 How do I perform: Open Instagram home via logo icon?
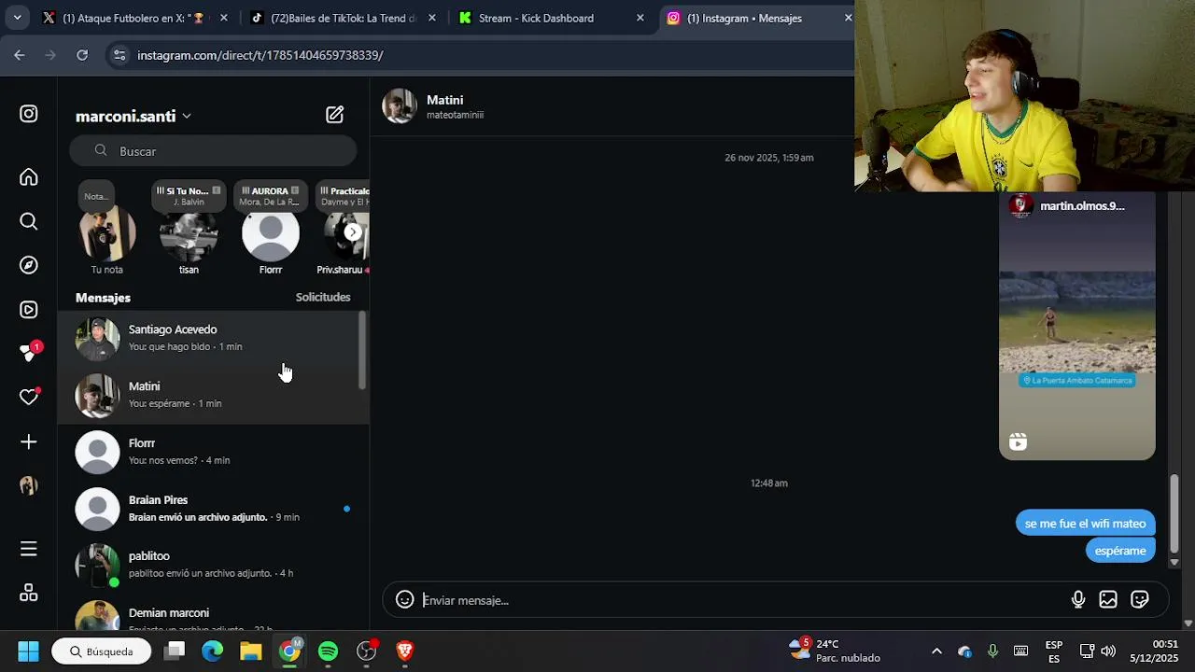click(29, 114)
